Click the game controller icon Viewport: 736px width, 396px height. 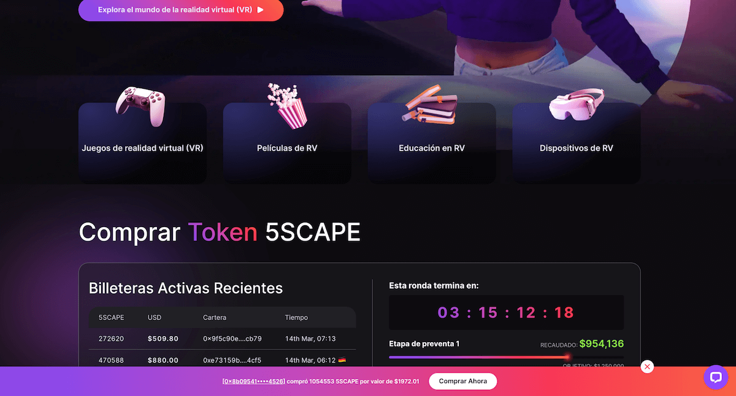140,106
